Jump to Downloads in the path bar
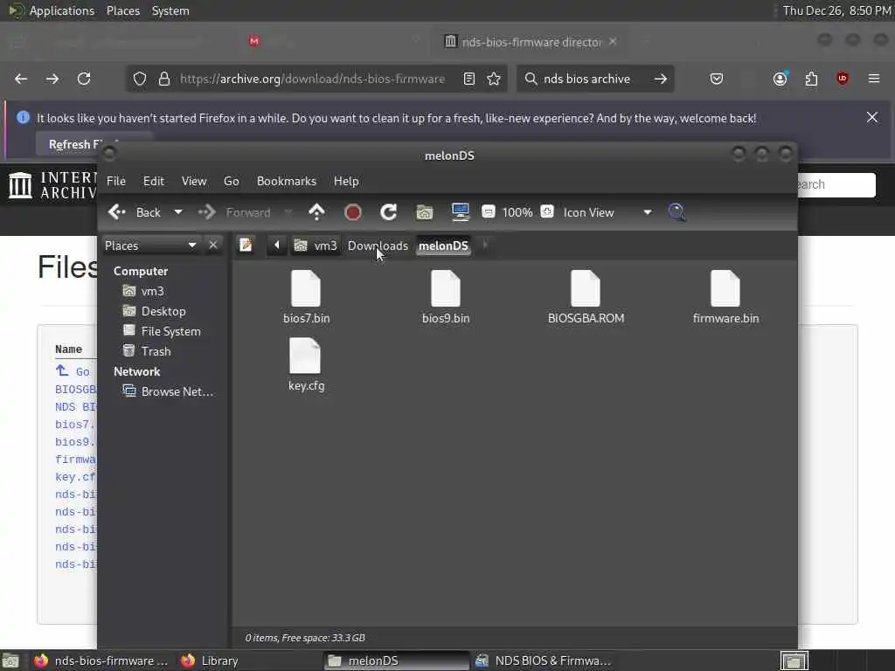Image resolution: width=895 pixels, height=671 pixels. 378,246
